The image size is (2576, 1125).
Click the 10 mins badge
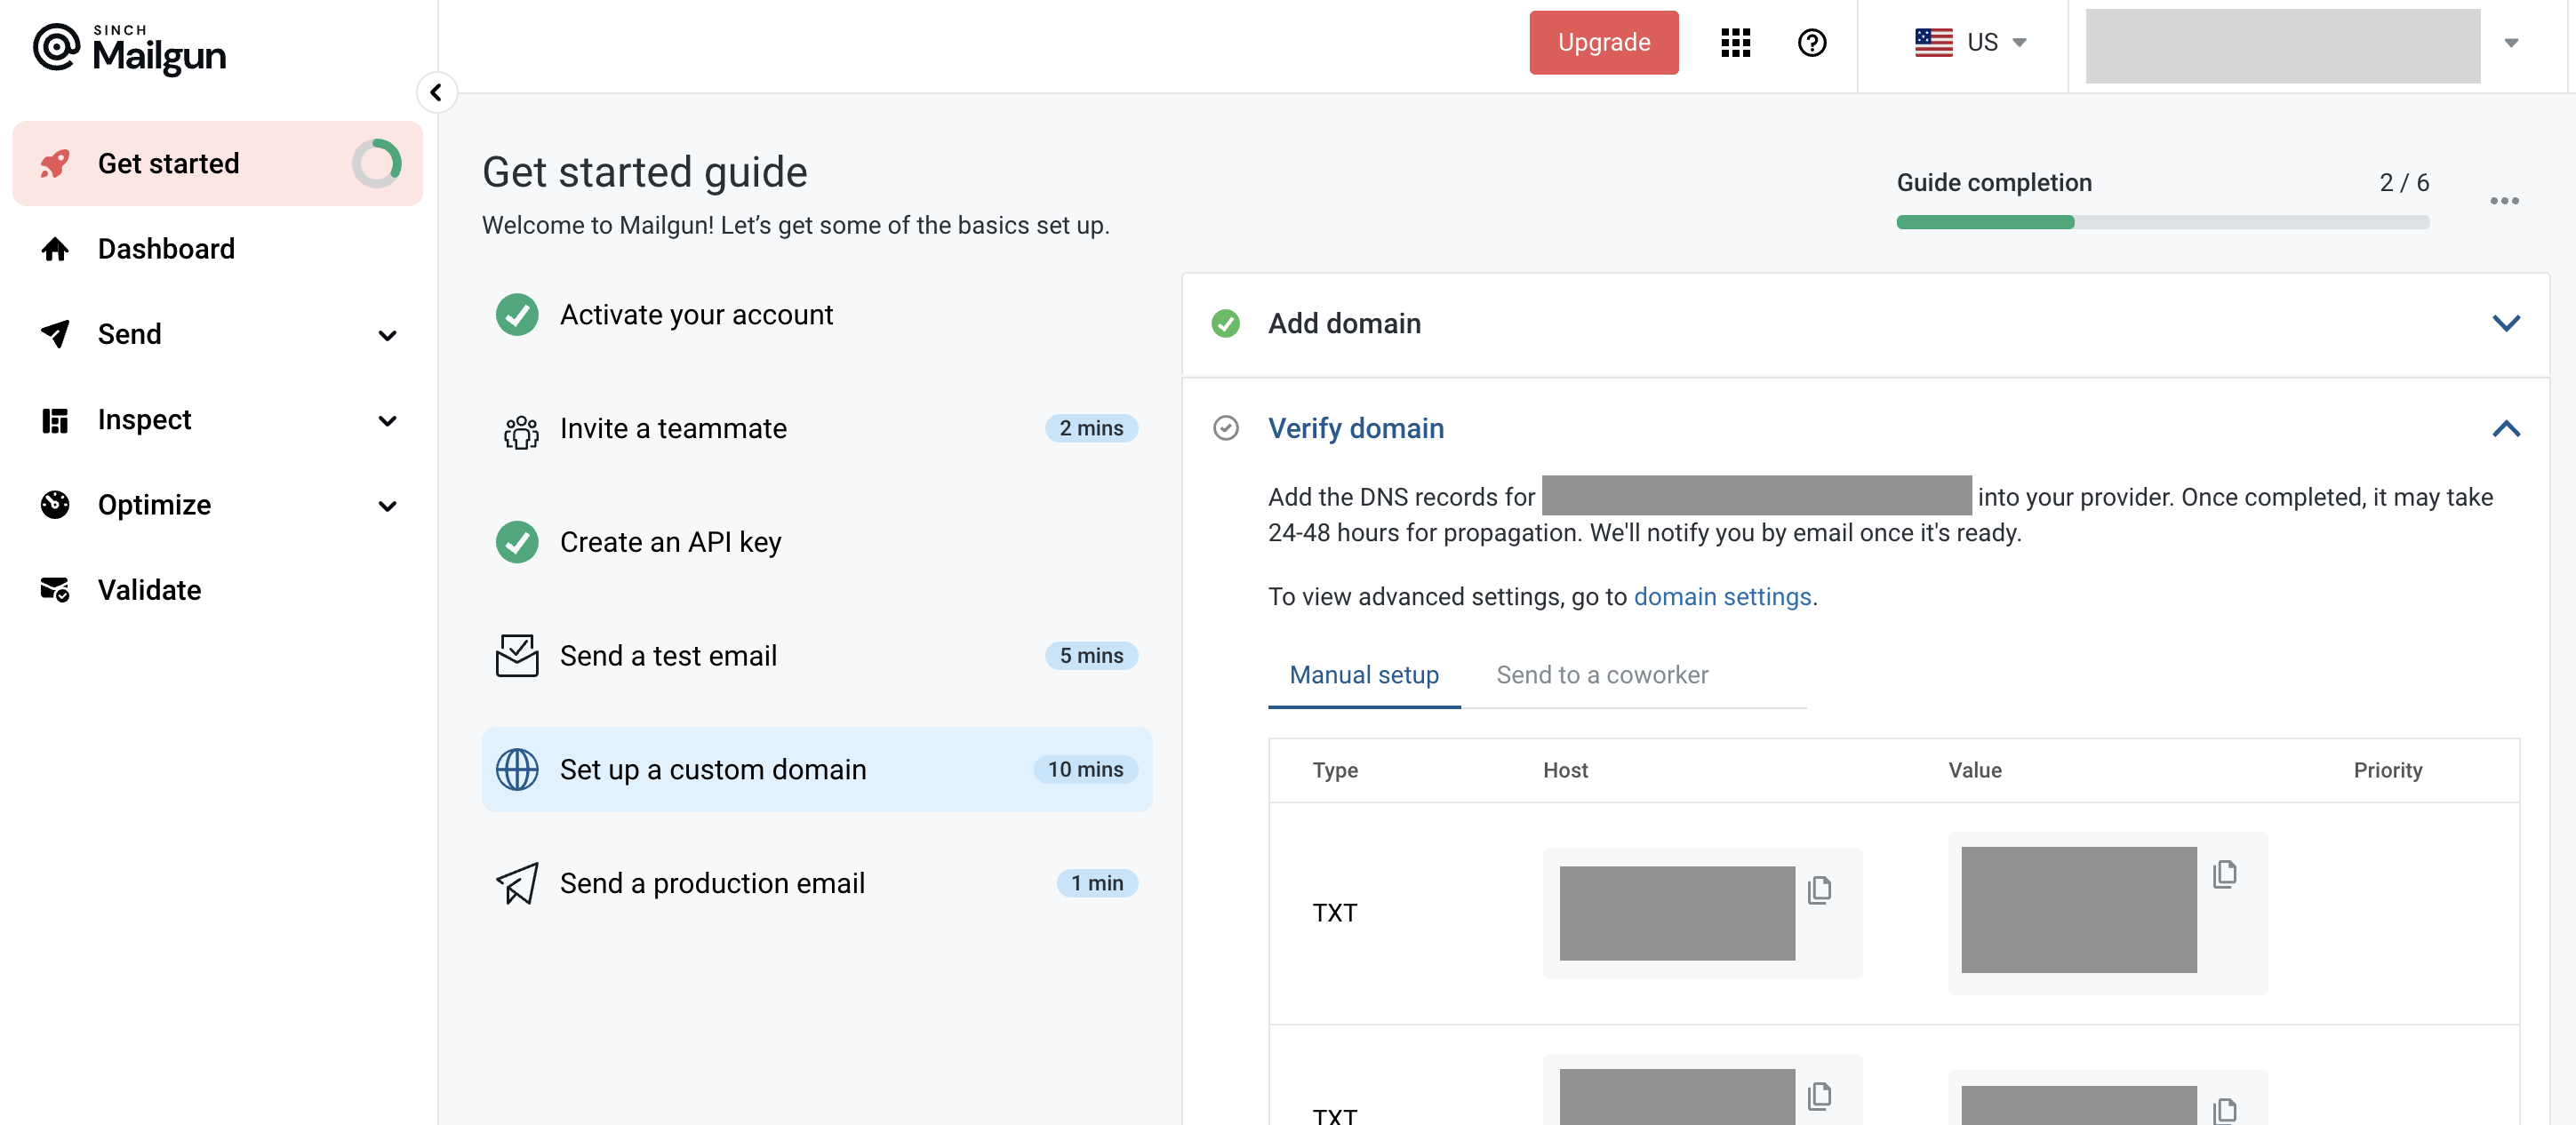(x=1085, y=769)
